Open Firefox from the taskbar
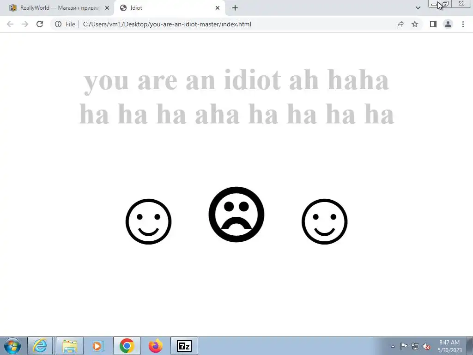Screen dimensions: 473x355 coord(156,346)
